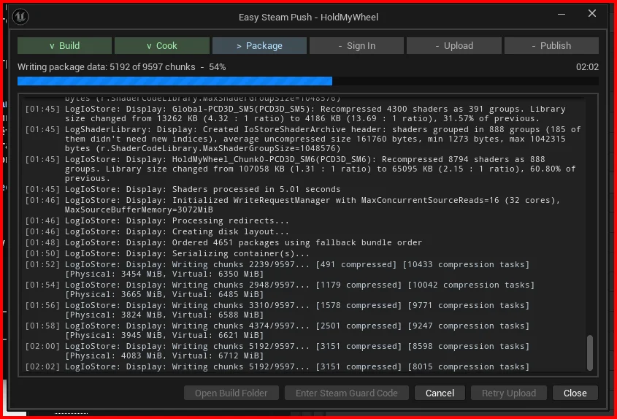Select the Upload stage tab
Viewport: 617px width, 419px height.
click(454, 46)
